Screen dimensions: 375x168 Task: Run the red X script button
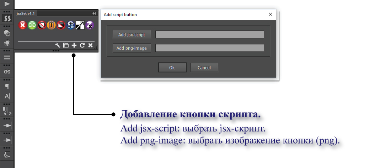(x=22, y=25)
